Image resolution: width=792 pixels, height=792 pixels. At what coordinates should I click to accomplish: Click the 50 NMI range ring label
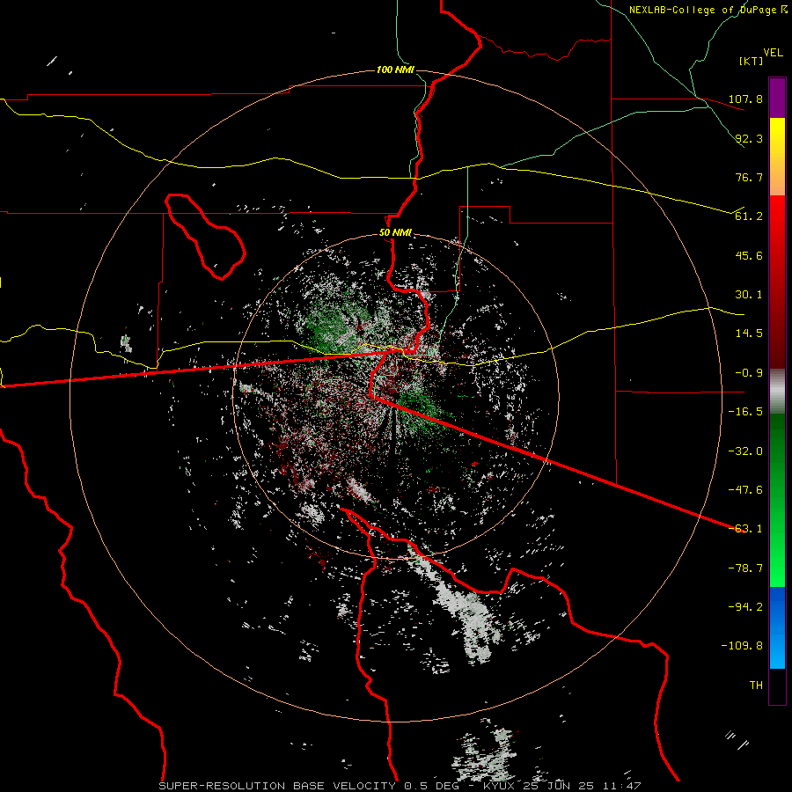click(x=395, y=233)
